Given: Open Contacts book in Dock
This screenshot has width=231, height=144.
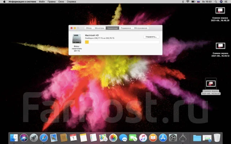Looking at the screenshot, I should coord(64,138).
